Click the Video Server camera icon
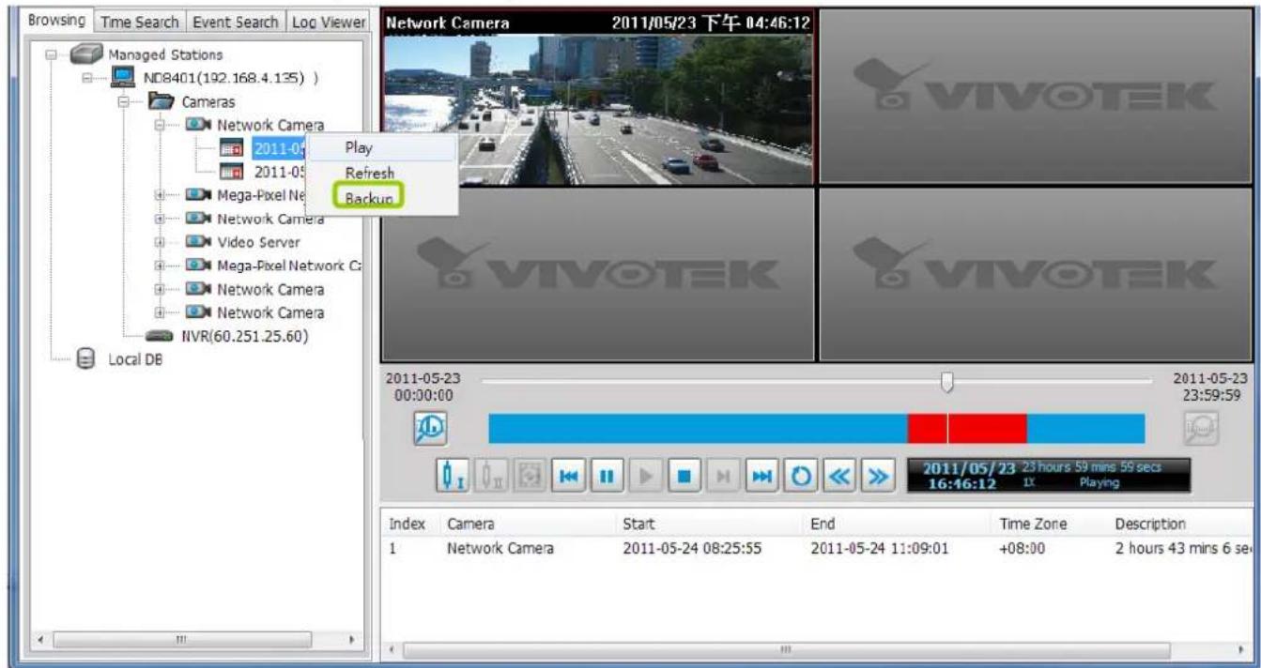1261x668 pixels. pos(198,242)
